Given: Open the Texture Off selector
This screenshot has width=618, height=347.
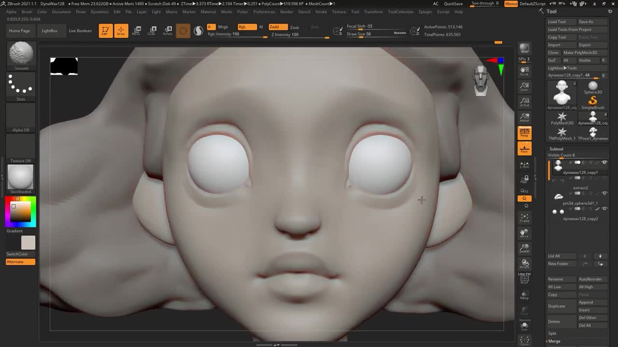Looking at the screenshot, I should 21,148.
